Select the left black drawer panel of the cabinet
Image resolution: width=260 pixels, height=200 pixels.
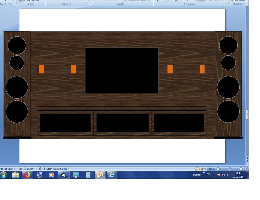[x=65, y=123]
